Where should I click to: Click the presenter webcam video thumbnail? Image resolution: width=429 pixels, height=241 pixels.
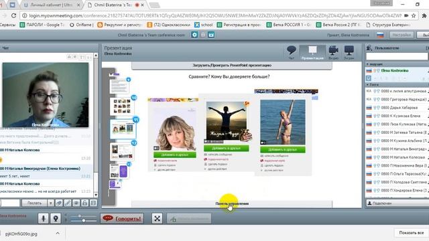click(x=46, y=95)
